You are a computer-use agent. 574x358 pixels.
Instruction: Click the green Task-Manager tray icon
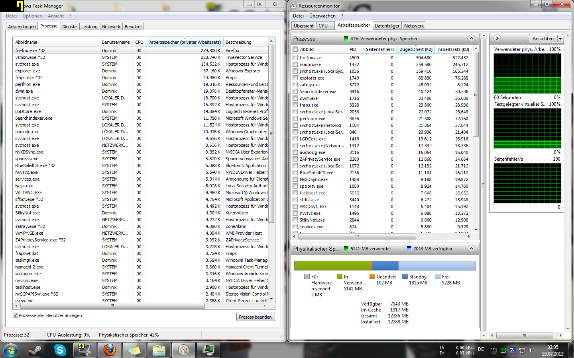click(x=503, y=350)
